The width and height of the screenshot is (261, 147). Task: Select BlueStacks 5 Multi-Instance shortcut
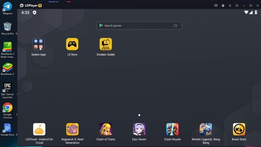pyautogui.click(x=7, y=50)
